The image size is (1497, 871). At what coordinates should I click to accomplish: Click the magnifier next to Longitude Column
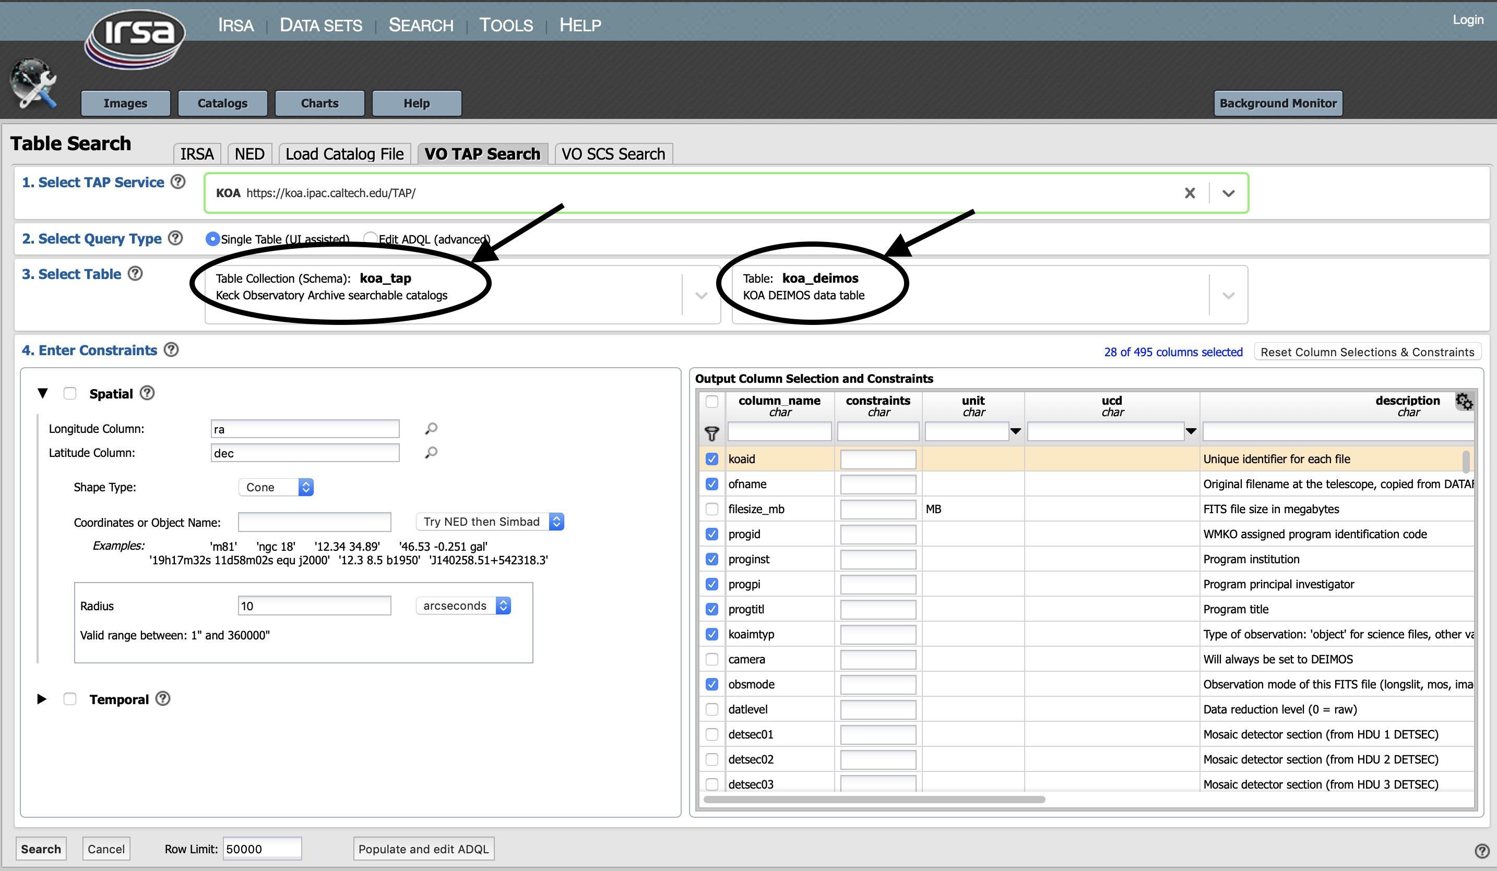tap(431, 429)
